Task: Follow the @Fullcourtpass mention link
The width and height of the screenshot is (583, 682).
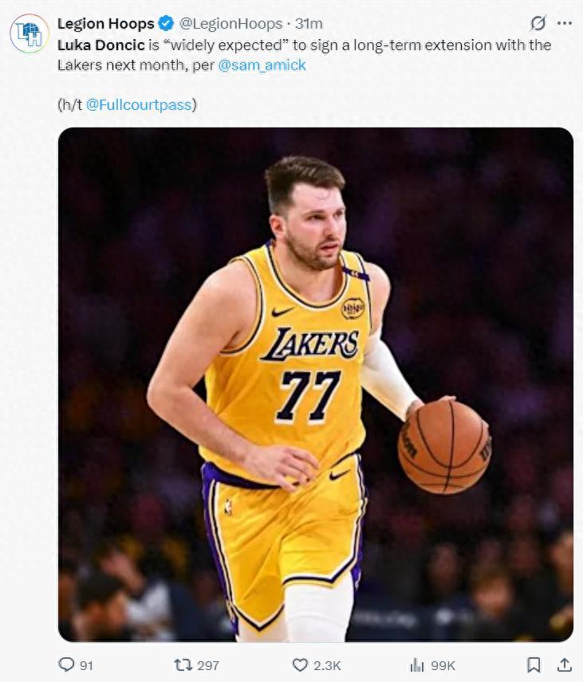Action: click(140, 104)
